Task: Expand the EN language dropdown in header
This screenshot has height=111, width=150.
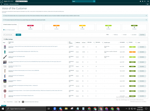Action: pos(145,1)
